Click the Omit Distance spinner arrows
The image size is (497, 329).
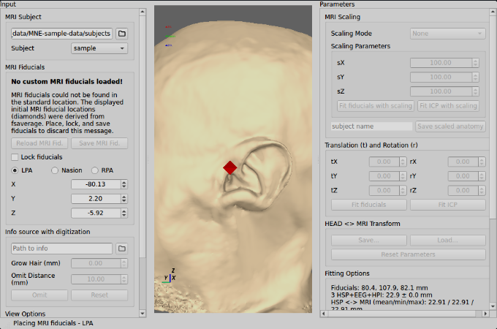pos(124,279)
